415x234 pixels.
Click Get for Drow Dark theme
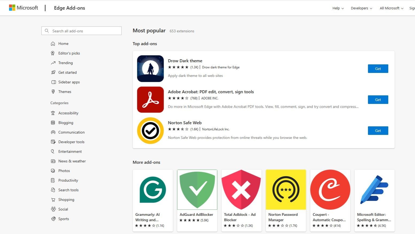click(x=378, y=69)
